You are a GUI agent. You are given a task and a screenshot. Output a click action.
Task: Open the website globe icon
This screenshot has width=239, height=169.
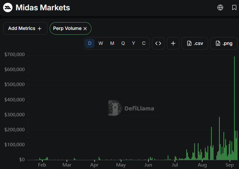[220, 7]
